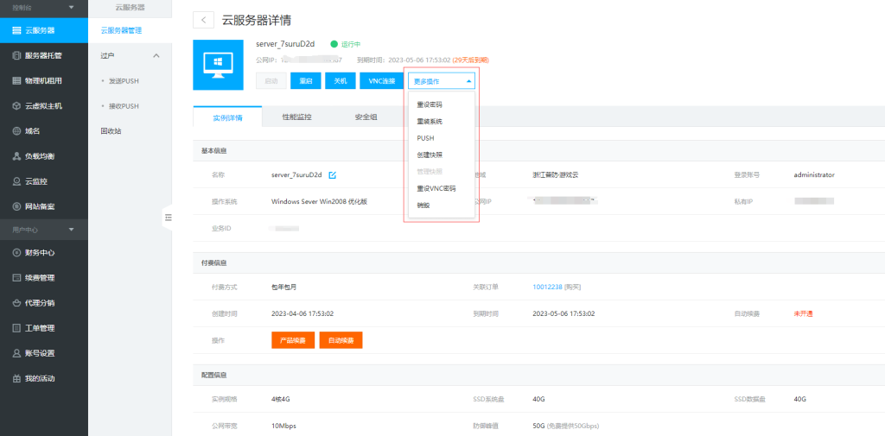This screenshot has width=885, height=436.
Task: Toggle the 更多操作 dropdown
Action: [x=442, y=81]
